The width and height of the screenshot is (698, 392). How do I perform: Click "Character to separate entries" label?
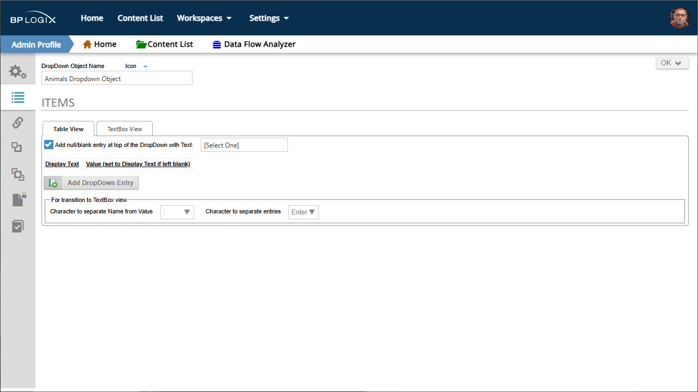tap(243, 211)
